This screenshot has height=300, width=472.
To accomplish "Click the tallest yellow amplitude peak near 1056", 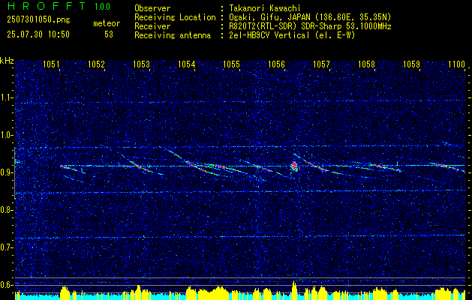I will 294,290.
